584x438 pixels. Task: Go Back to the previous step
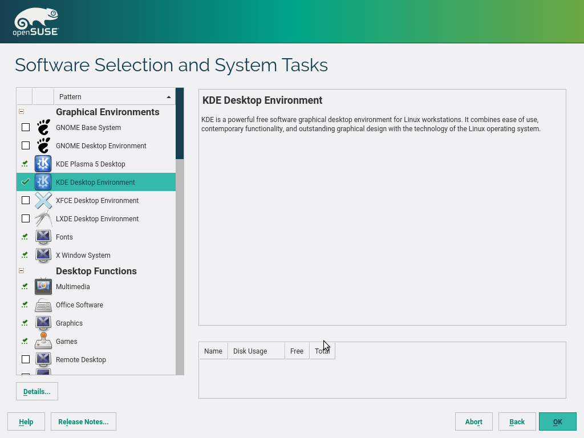[517, 421]
